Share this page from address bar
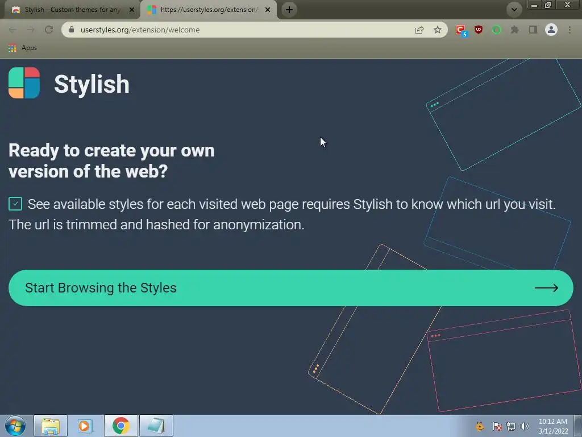The image size is (582, 437). click(x=419, y=30)
